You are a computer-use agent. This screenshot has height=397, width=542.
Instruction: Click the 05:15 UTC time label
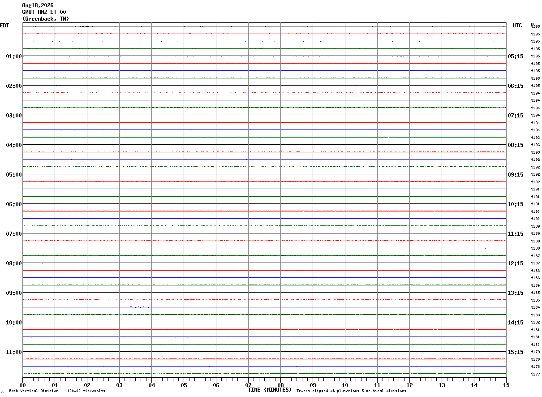[516, 56]
